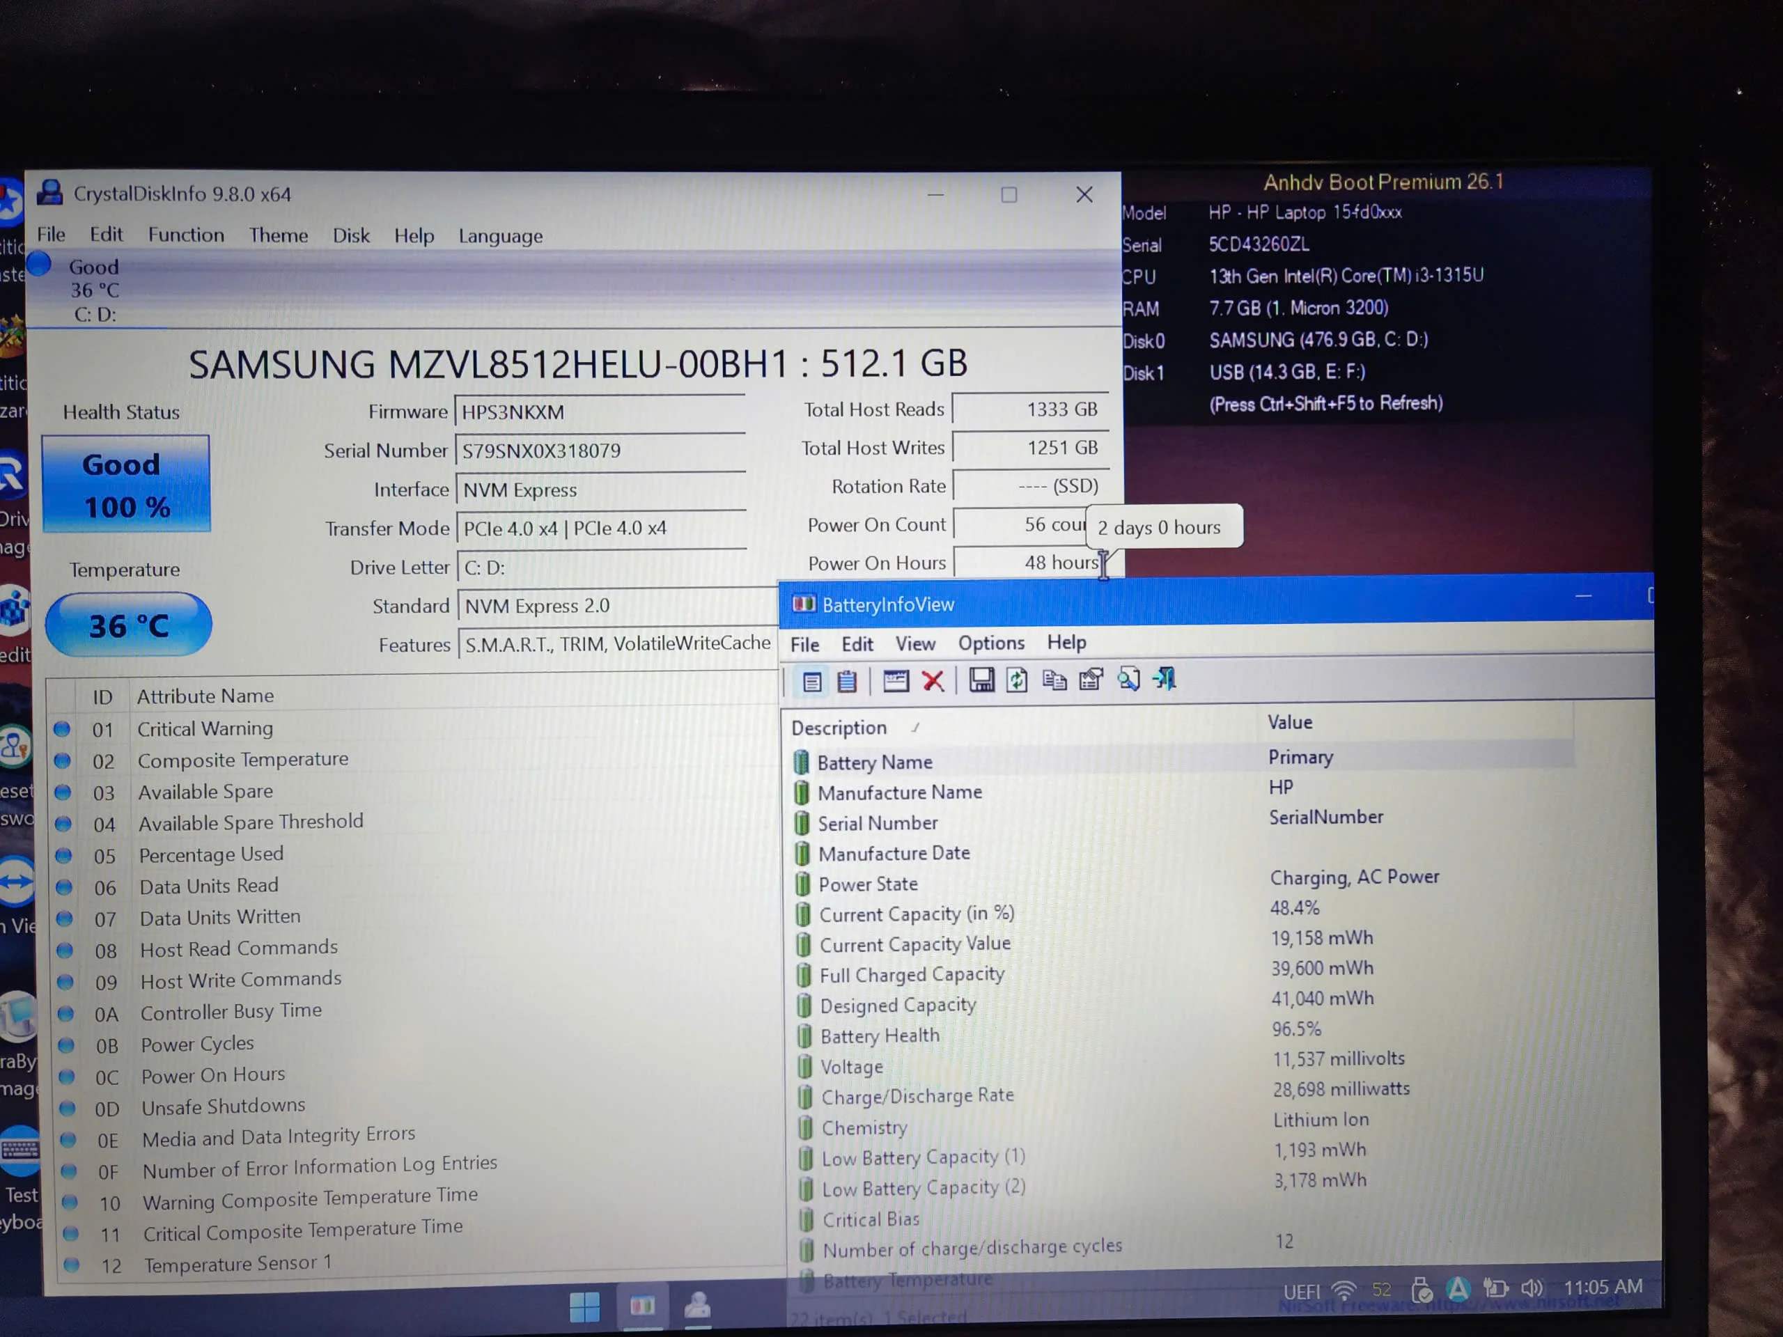Click the magnifier Find icon in BatteryInfoView toolbar
The width and height of the screenshot is (1783, 1337).
click(1128, 680)
